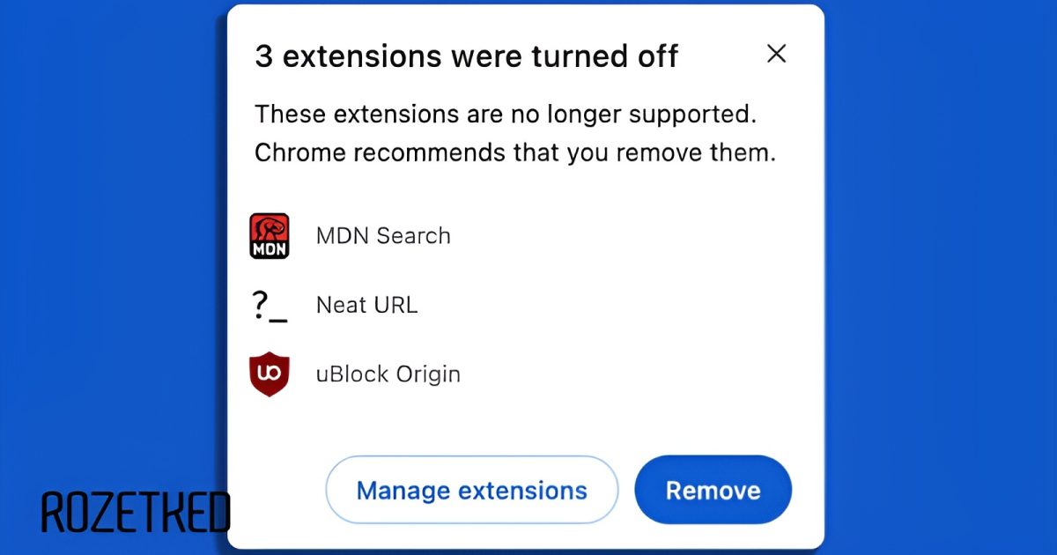Click the "3 extensions were turned off" heading
This screenshot has width=1057, height=555.
click(466, 56)
